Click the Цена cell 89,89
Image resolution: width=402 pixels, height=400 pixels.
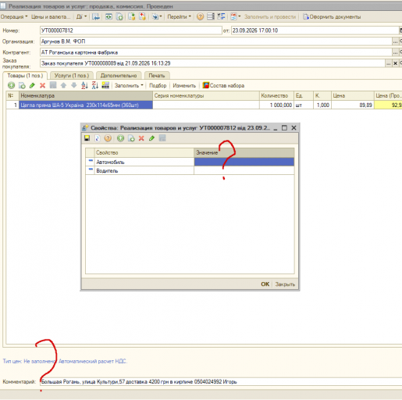pos(353,105)
